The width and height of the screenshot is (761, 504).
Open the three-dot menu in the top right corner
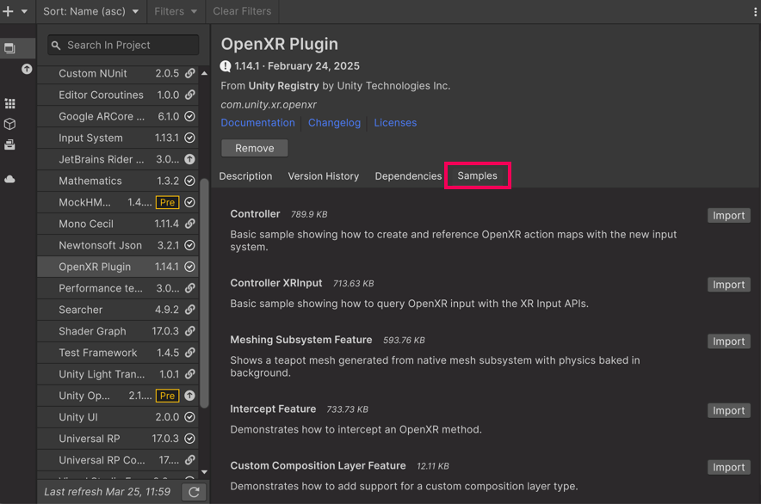(x=755, y=11)
